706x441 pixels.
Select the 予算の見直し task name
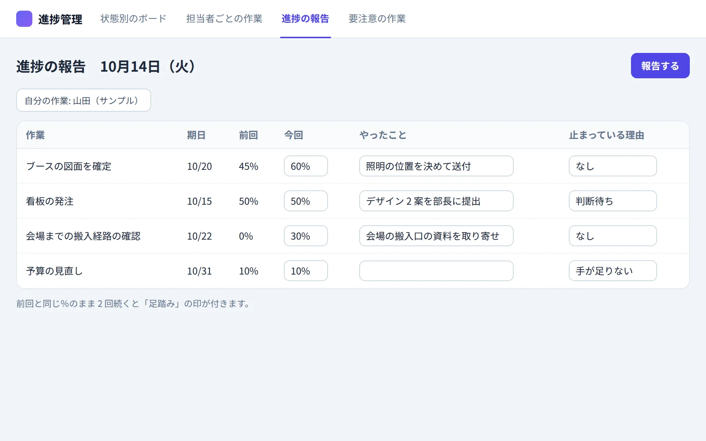click(54, 271)
